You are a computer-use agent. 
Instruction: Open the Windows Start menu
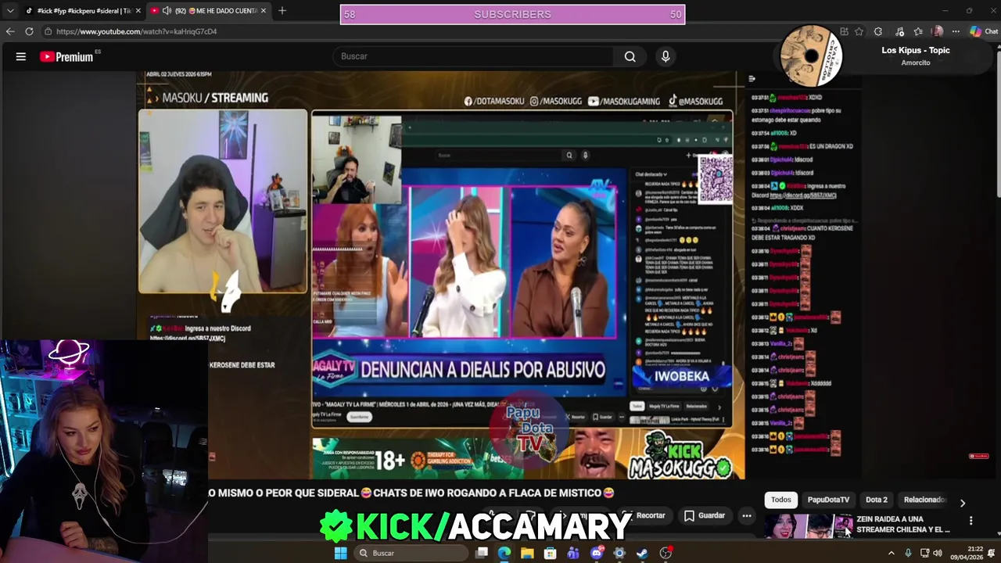pos(341,553)
